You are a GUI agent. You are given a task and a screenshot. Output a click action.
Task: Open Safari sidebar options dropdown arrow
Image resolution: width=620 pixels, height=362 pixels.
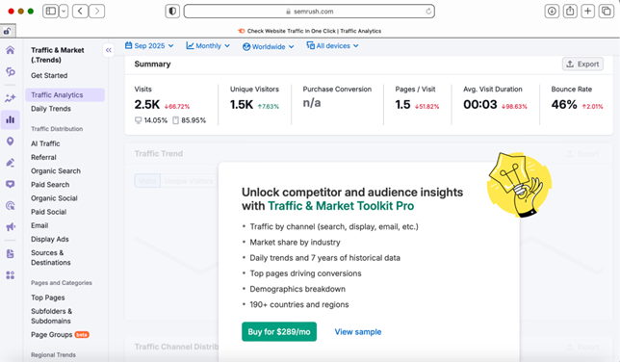tap(64, 12)
